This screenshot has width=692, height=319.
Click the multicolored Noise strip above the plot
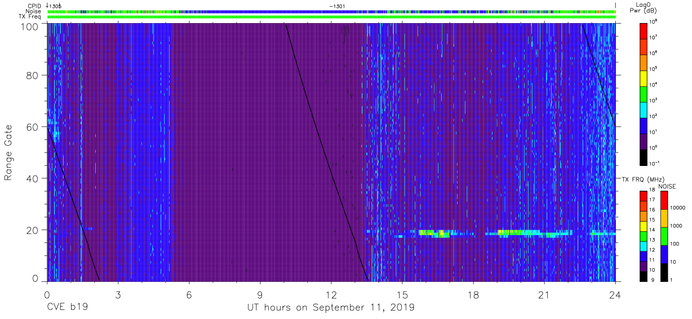331,11
